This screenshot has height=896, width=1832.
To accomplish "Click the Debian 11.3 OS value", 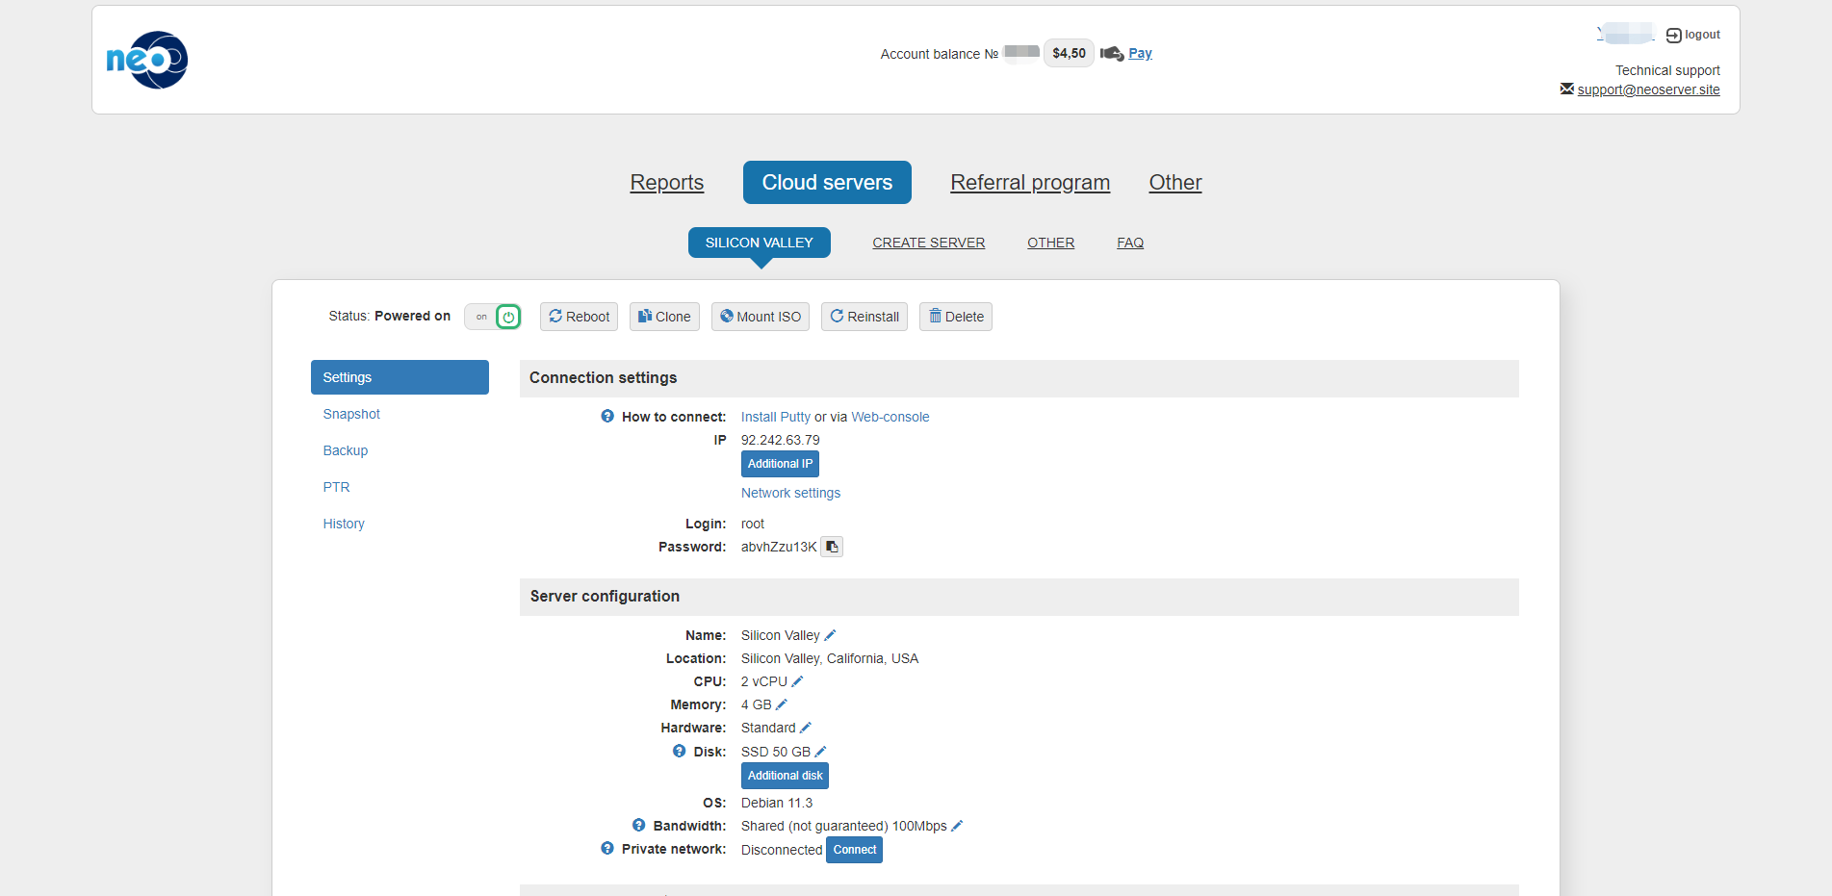I will 777,803.
